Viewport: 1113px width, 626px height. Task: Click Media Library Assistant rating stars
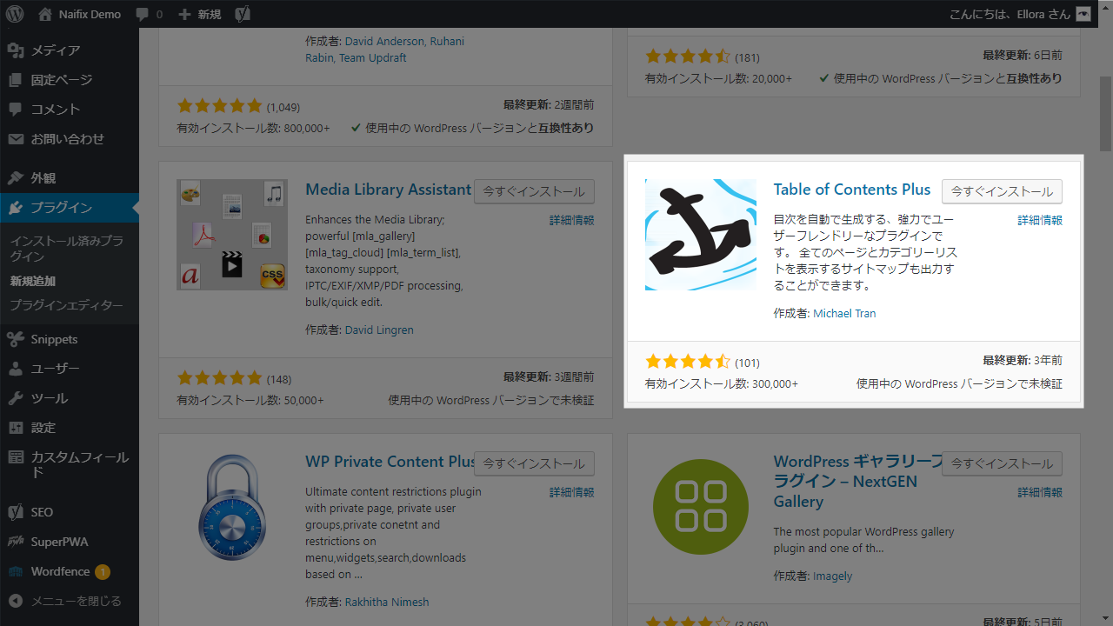tap(219, 378)
